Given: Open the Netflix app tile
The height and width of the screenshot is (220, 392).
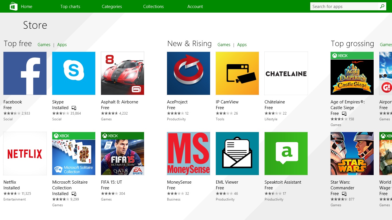Looking at the screenshot, I should [x=25, y=154].
